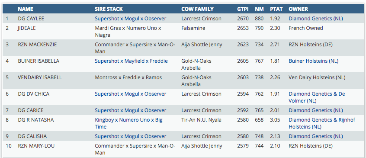
Task: Select the RZN MACKENZIE name cell
Action: pos(37,44)
